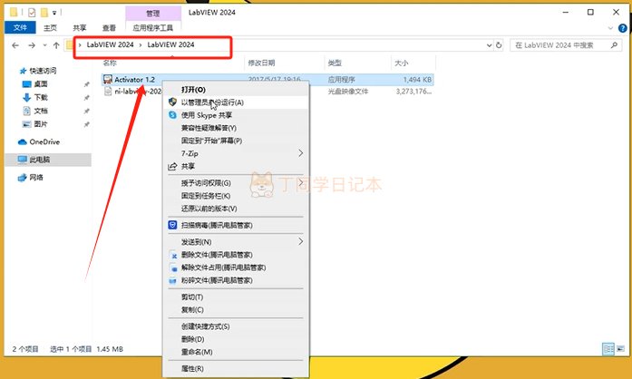Select 网络 in the navigation pane

[31, 178]
